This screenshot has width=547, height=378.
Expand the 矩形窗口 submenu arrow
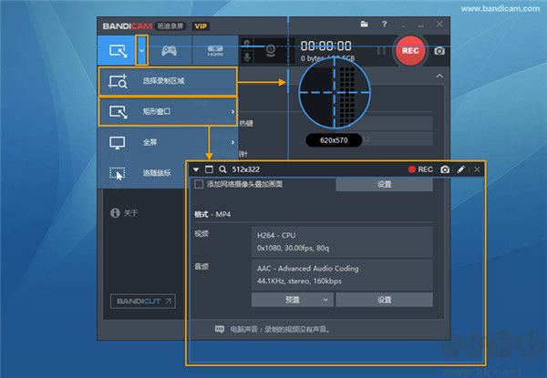point(232,111)
